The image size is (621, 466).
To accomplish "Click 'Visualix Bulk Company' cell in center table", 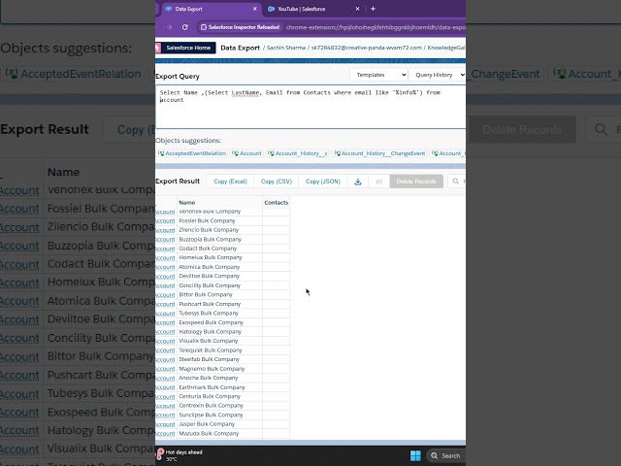I will (x=219, y=341).
